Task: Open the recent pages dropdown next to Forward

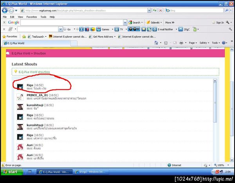Action: (x=16, y=11)
